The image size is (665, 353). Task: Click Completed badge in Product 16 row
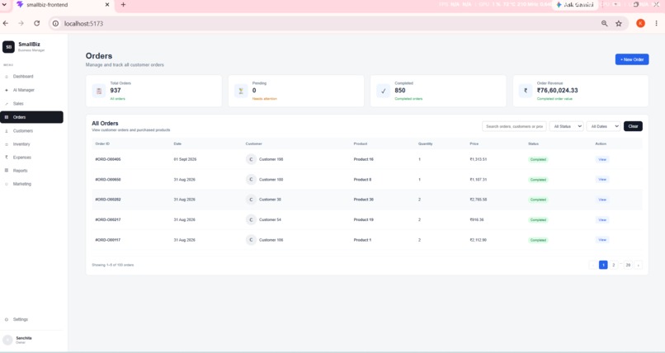538,159
